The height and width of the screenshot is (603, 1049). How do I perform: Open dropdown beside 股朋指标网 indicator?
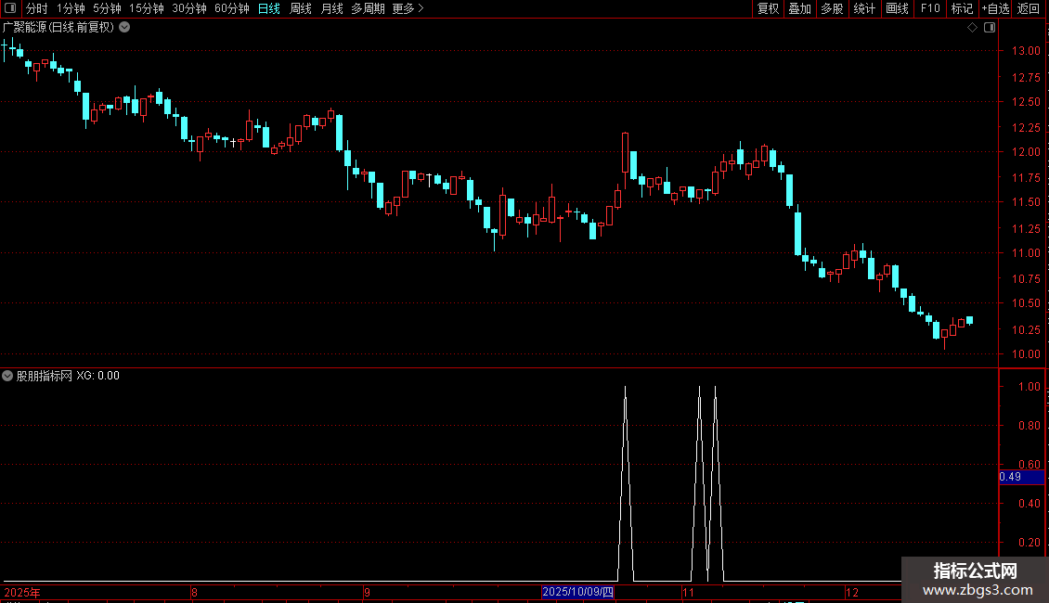coord(7,376)
